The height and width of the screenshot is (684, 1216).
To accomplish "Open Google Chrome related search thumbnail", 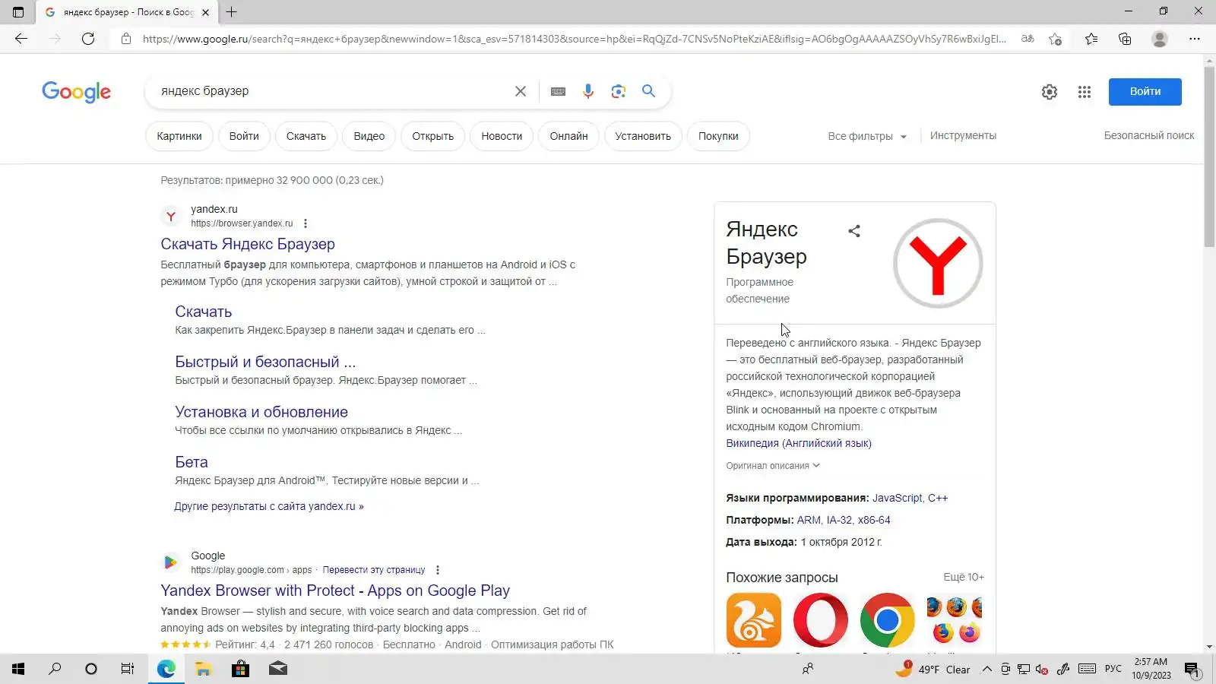I will point(888,620).
